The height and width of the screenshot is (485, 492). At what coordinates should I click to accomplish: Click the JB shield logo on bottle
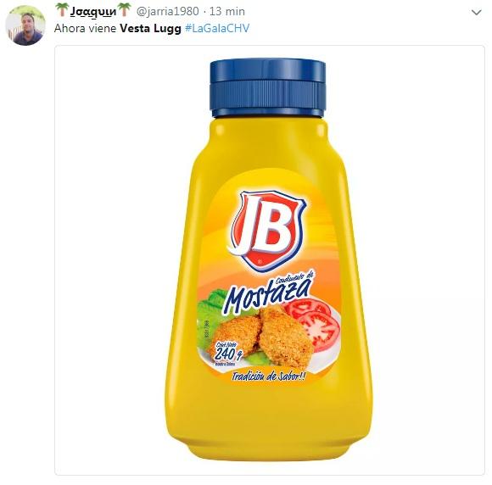266,231
